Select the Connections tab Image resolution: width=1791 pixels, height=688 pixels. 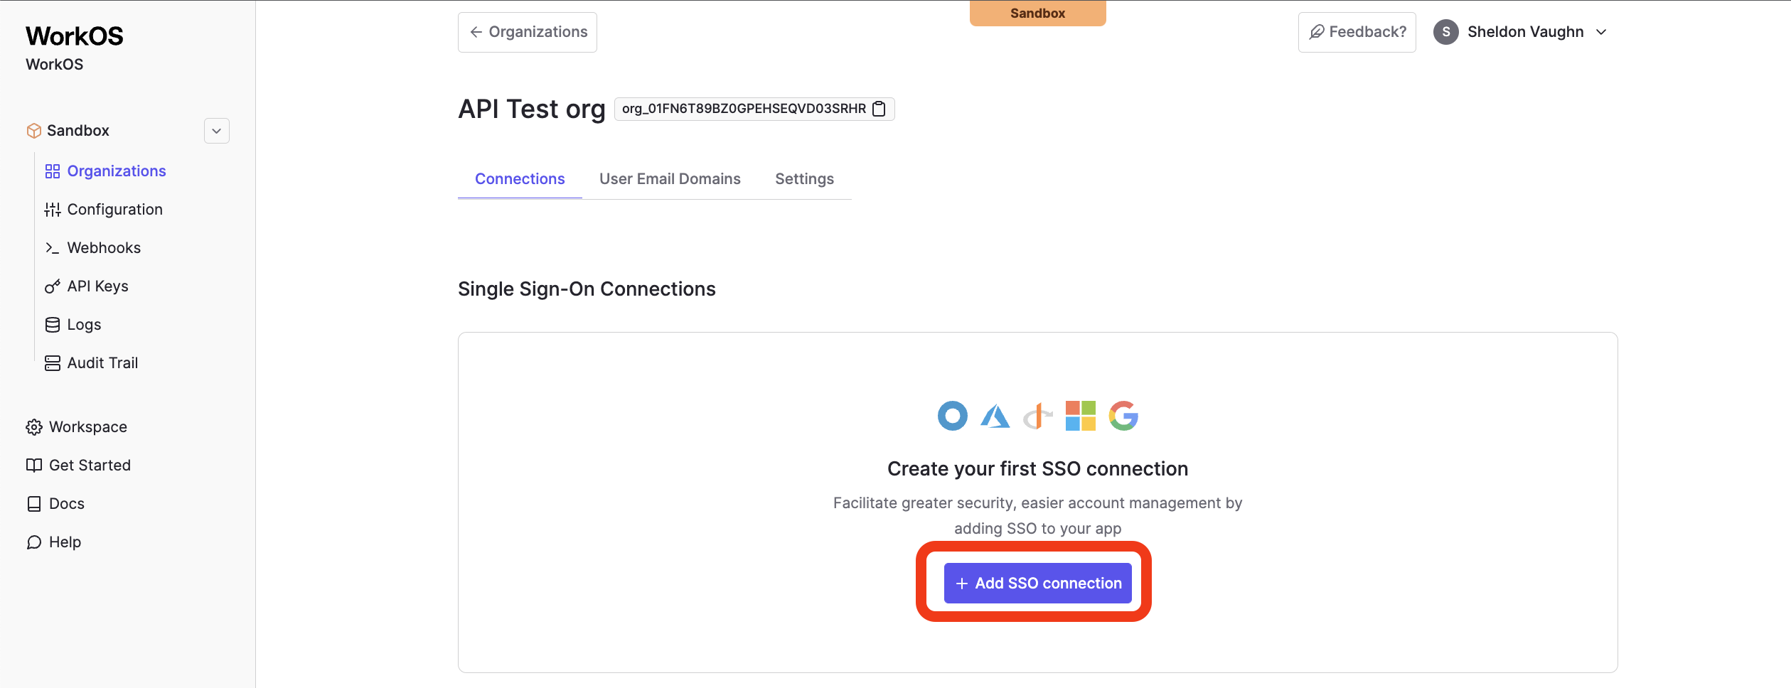[x=520, y=179]
